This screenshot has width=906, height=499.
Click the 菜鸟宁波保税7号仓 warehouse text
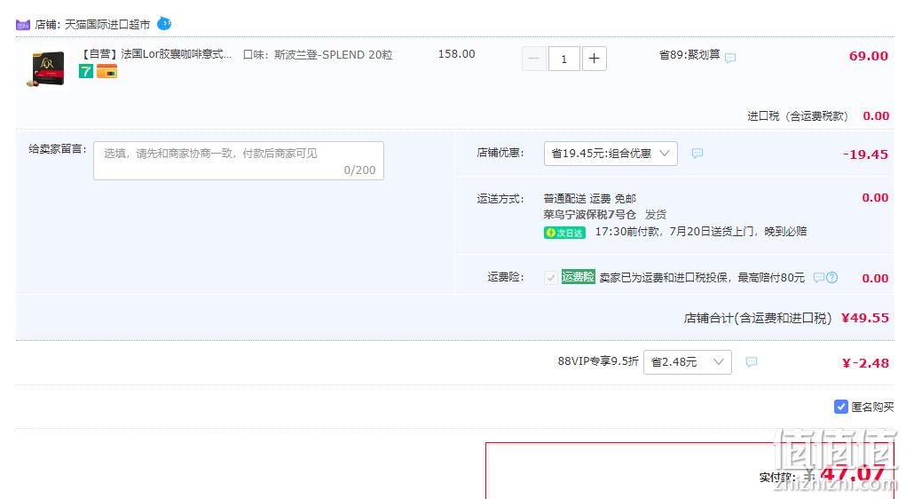tap(589, 215)
